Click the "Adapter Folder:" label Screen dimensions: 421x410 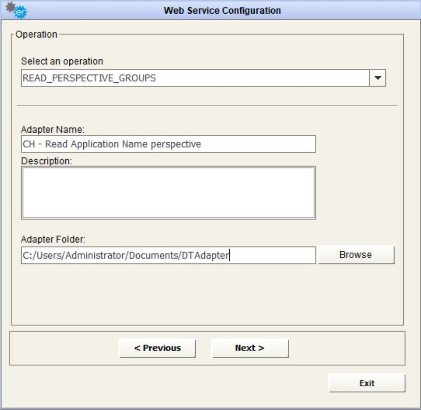point(53,239)
